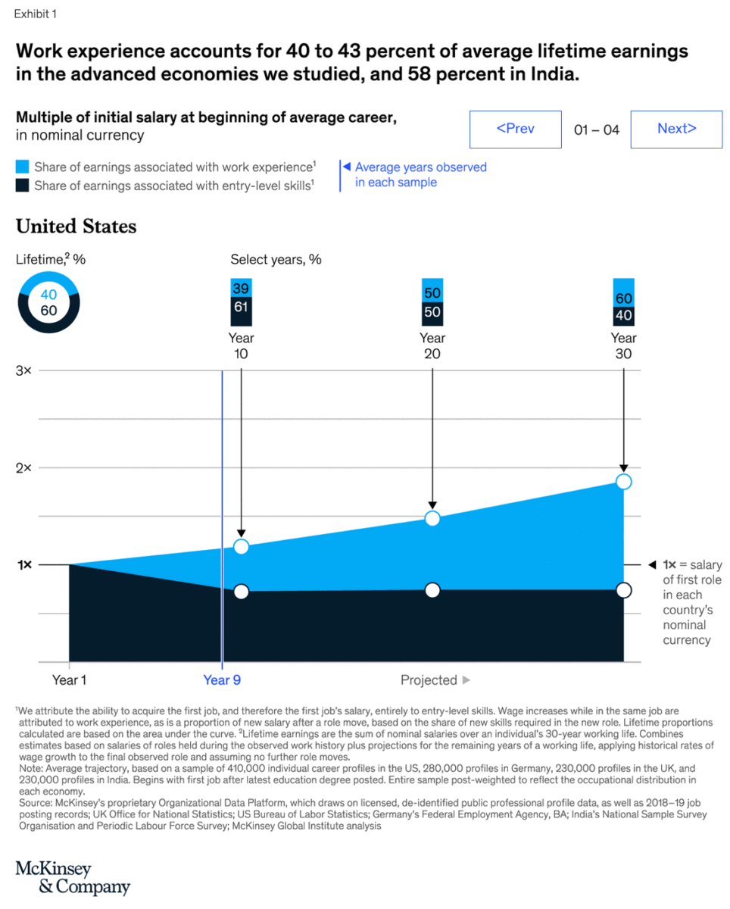Click the Next> button
This screenshot has height=909, width=730.
click(x=676, y=129)
